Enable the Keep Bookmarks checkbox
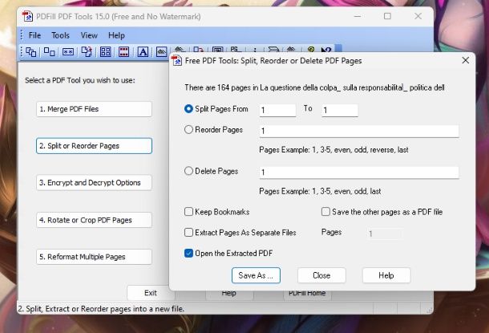This screenshot has width=489, height=333. click(x=188, y=212)
